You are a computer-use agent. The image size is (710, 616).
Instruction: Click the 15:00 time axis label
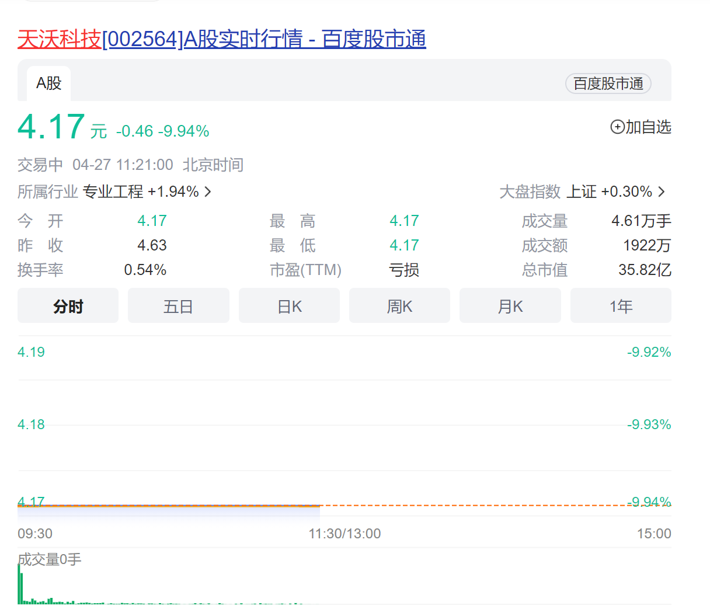click(x=654, y=534)
